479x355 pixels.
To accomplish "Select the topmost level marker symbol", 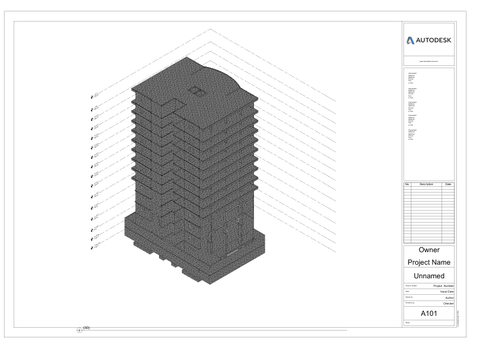I will pos(92,97).
